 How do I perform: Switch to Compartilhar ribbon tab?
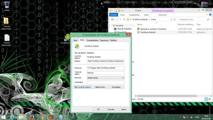click(x=134, y=15)
